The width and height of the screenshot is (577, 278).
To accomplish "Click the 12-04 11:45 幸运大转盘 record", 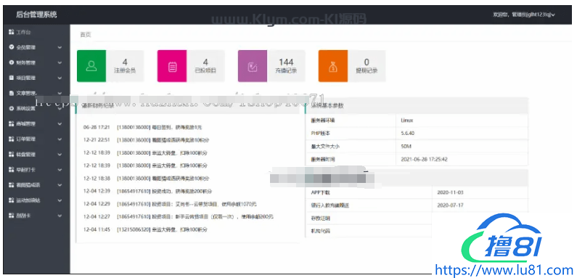I will 145,229.
